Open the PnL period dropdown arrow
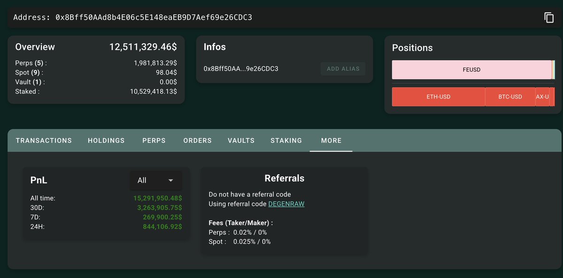Viewport: 563px width, 278px height. 171,180
